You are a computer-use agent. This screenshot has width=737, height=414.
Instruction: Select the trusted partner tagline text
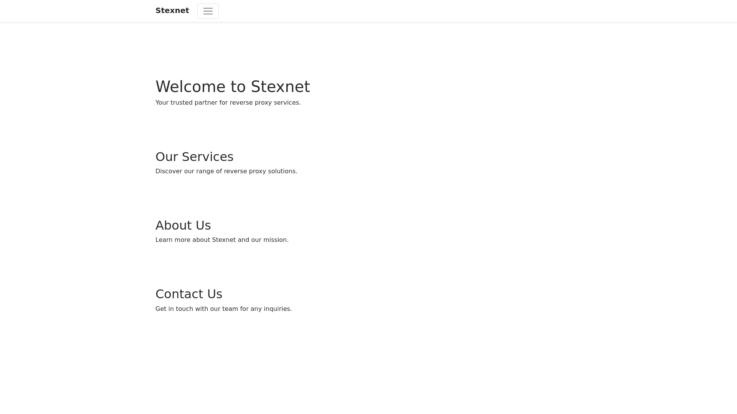click(228, 103)
